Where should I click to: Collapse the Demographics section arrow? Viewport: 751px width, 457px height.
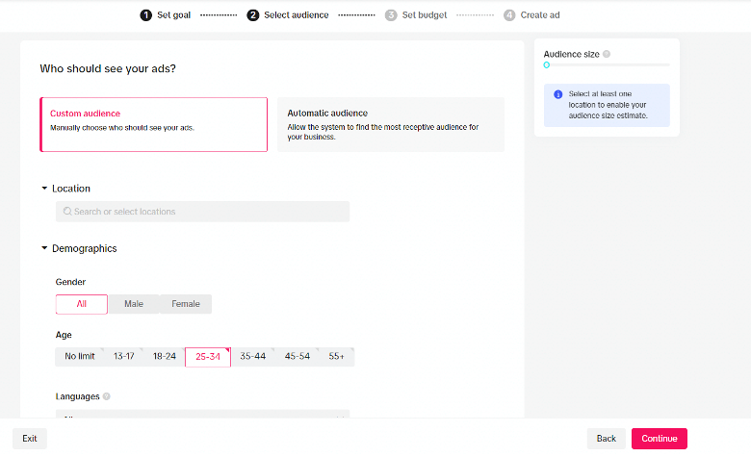click(x=44, y=248)
